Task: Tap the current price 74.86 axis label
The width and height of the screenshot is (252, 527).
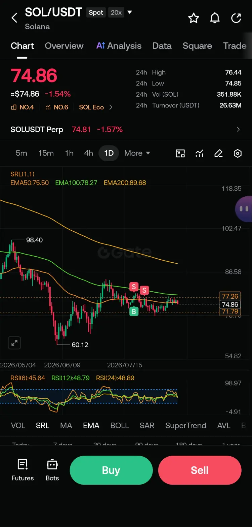Action: click(230, 305)
